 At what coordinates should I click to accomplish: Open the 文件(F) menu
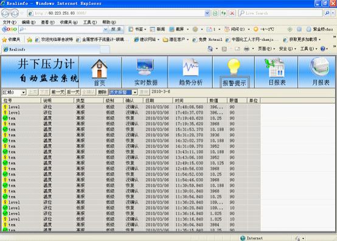[10, 22]
